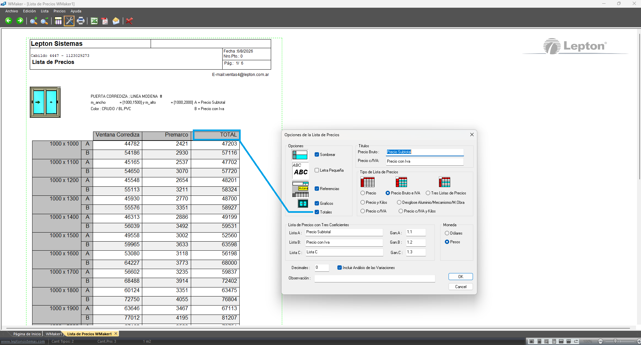Click the Lista A name field
641x345 pixels.
(344, 232)
